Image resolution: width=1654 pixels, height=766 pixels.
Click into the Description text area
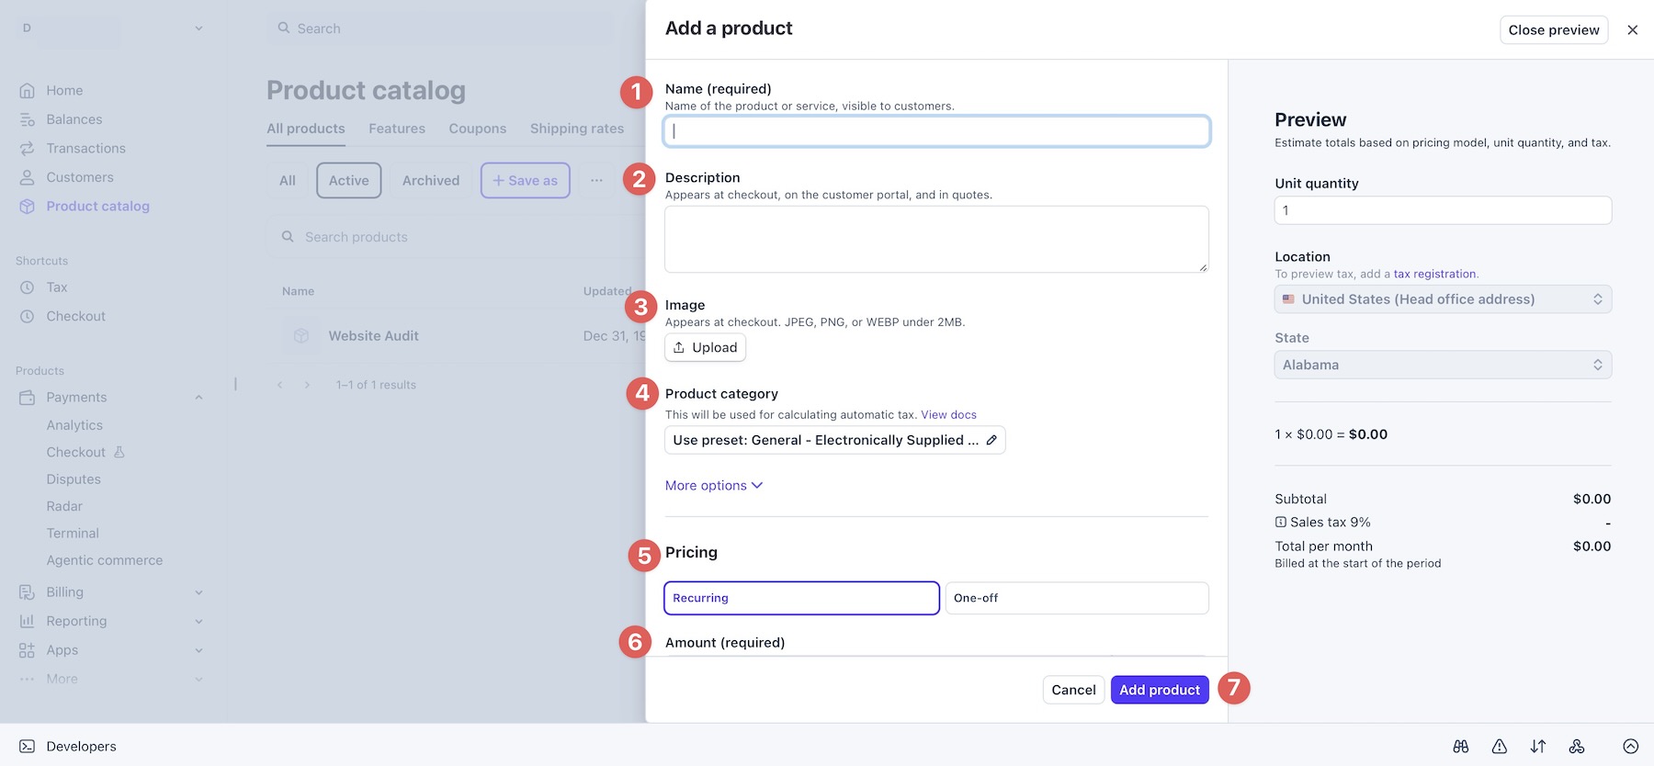[936, 239]
